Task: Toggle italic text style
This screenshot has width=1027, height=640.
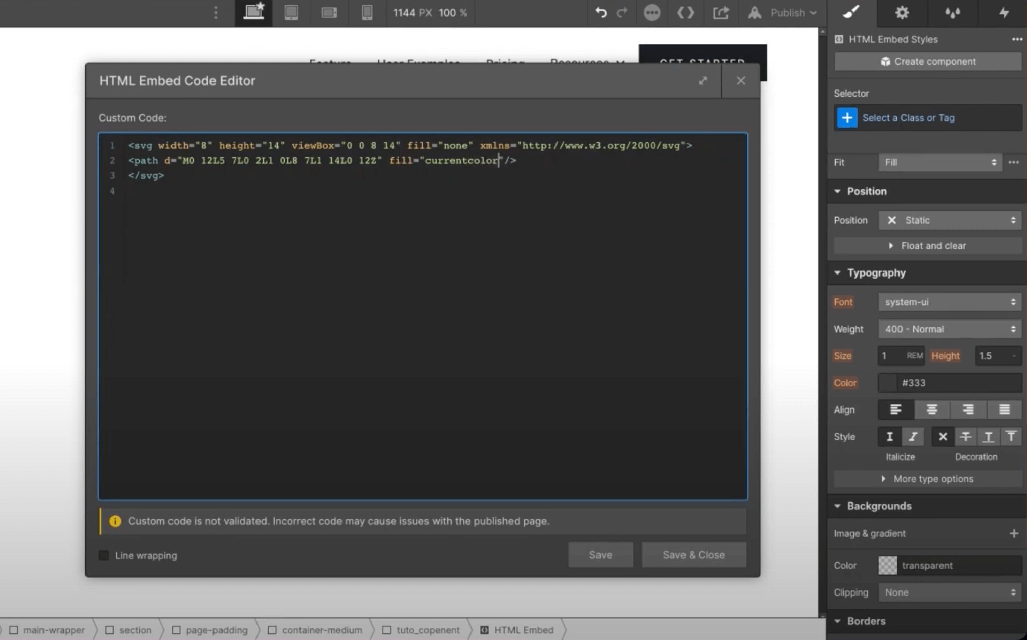Action: (x=913, y=437)
